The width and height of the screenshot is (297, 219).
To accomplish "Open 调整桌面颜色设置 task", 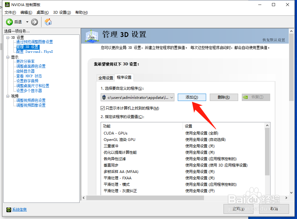I will click(31, 66).
